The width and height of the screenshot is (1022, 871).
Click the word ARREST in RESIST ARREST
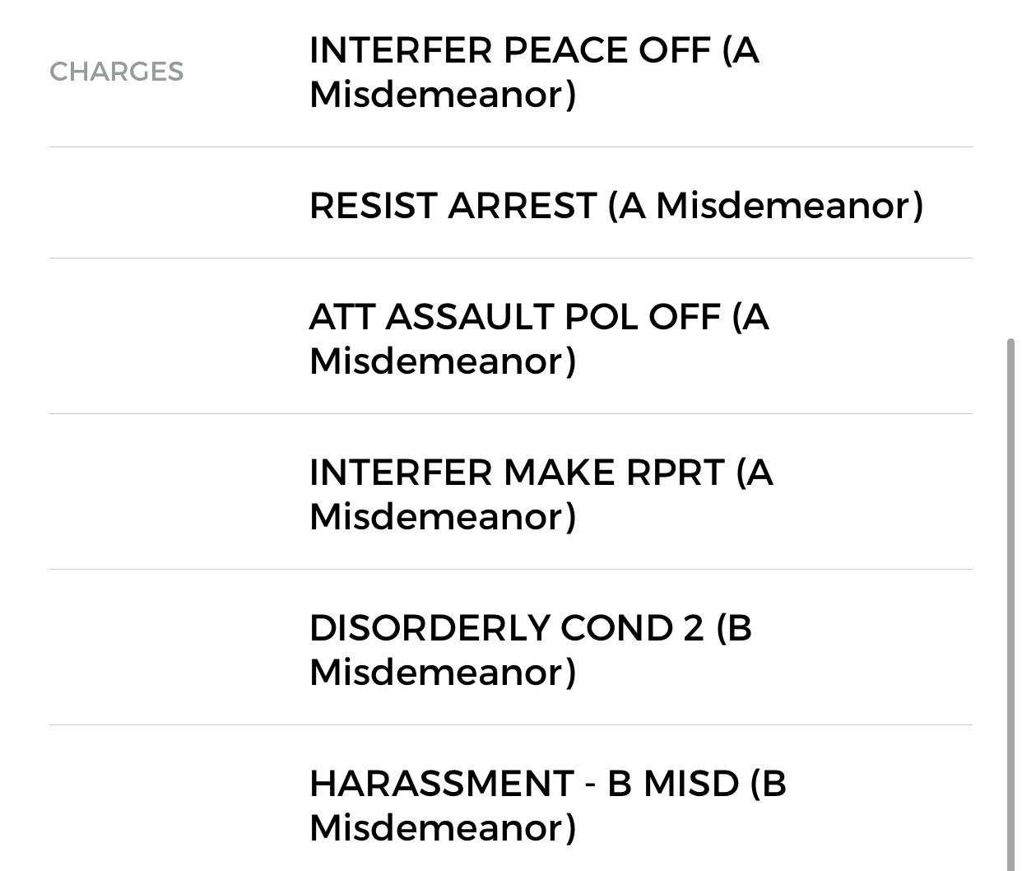522,206
